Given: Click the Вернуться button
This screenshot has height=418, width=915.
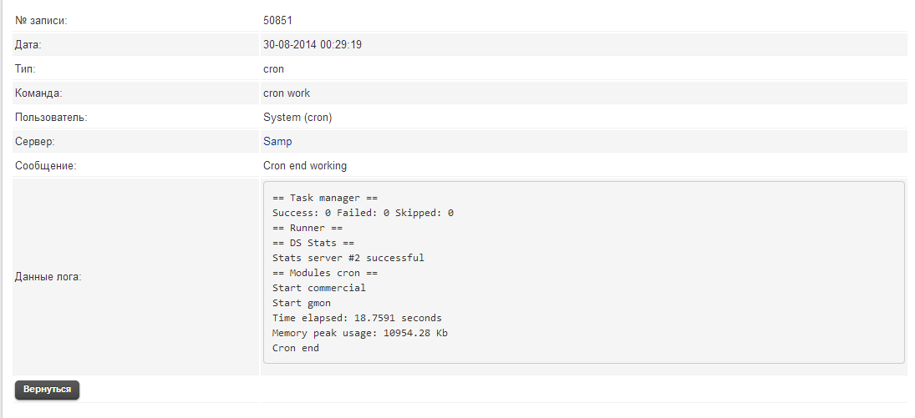Looking at the screenshot, I should [47, 390].
